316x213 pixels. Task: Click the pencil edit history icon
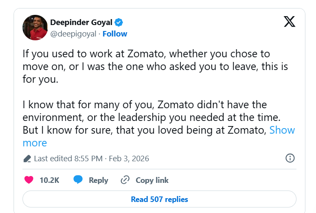tap(27, 159)
